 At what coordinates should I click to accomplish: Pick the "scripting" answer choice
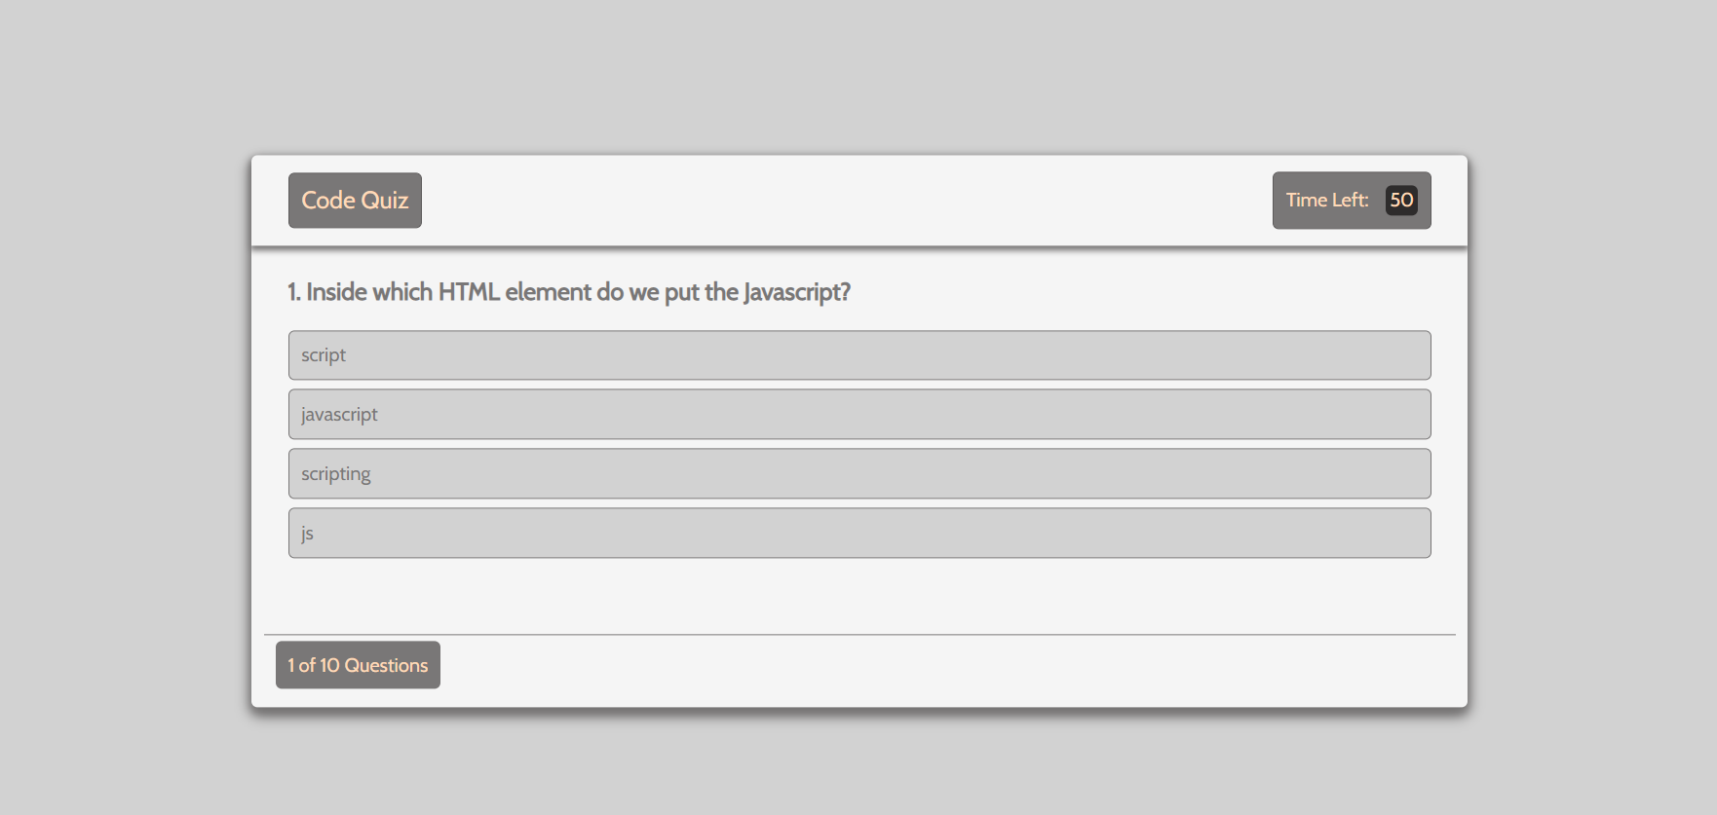pos(858,474)
